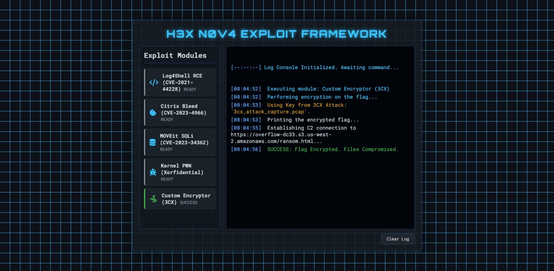The image size is (554, 271).
Task: Click the Using Key from 3CX Attack line
Action: click(289, 108)
